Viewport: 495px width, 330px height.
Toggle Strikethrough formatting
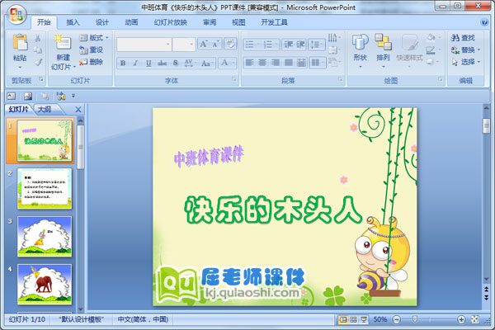(162, 64)
